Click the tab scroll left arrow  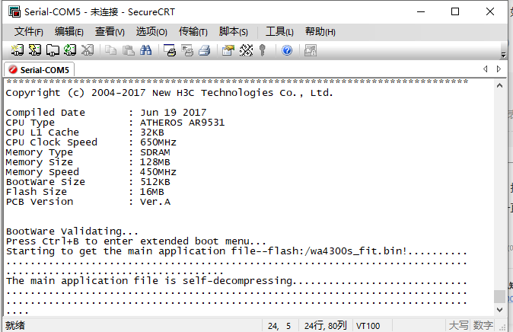tap(485, 69)
